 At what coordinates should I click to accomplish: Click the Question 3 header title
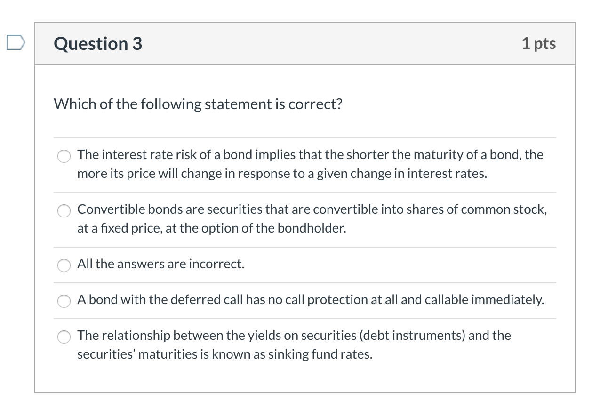click(x=97, y=43)
